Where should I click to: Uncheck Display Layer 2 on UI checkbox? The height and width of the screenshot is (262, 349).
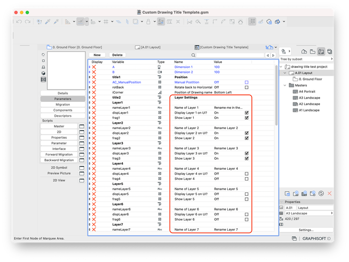pos(246,133)
